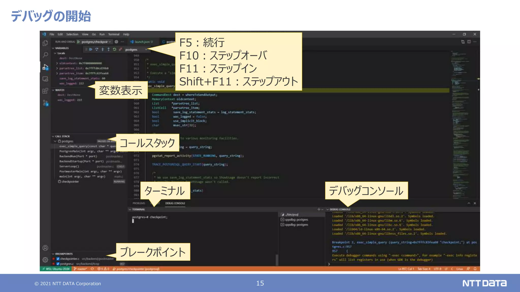
Task: Open the compare changes editor icon
Action: point(463,42)
